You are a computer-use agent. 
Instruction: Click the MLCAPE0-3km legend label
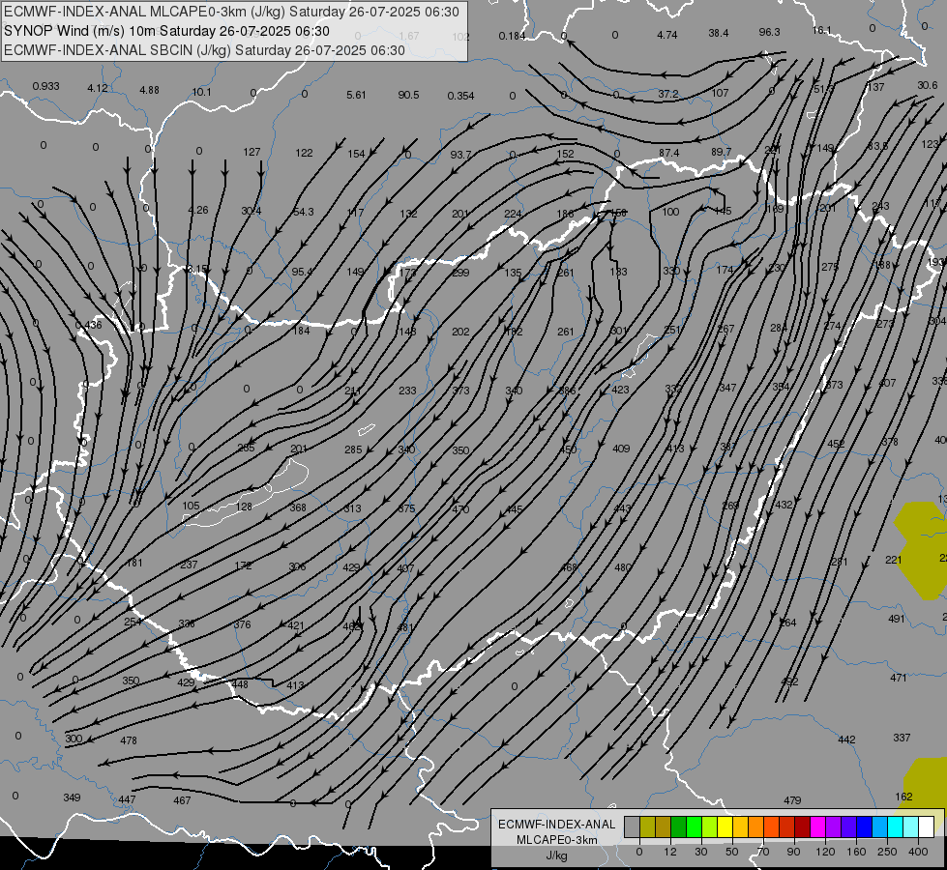click(x=557, y=840)
